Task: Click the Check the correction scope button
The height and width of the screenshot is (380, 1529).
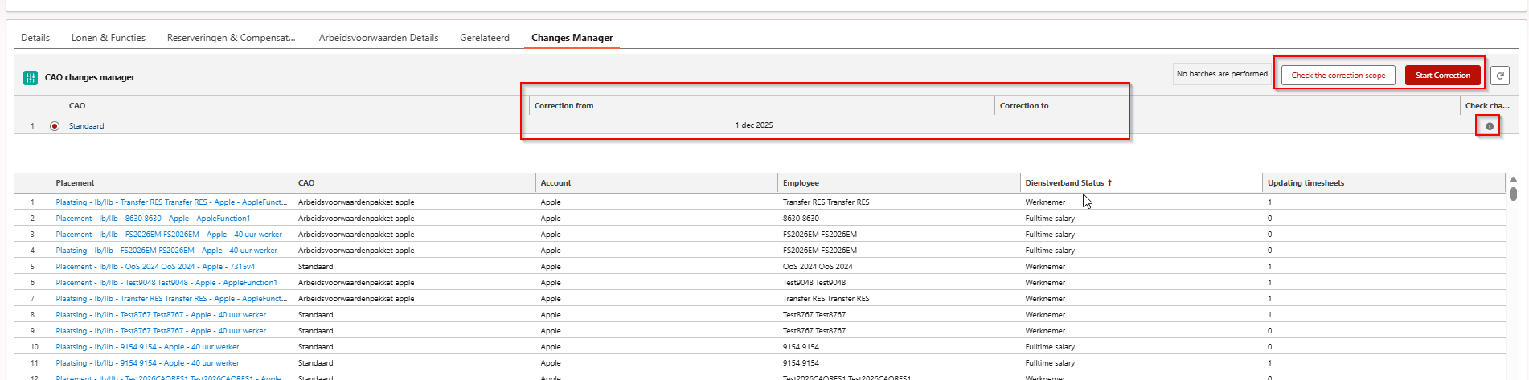Action: 1338,76
